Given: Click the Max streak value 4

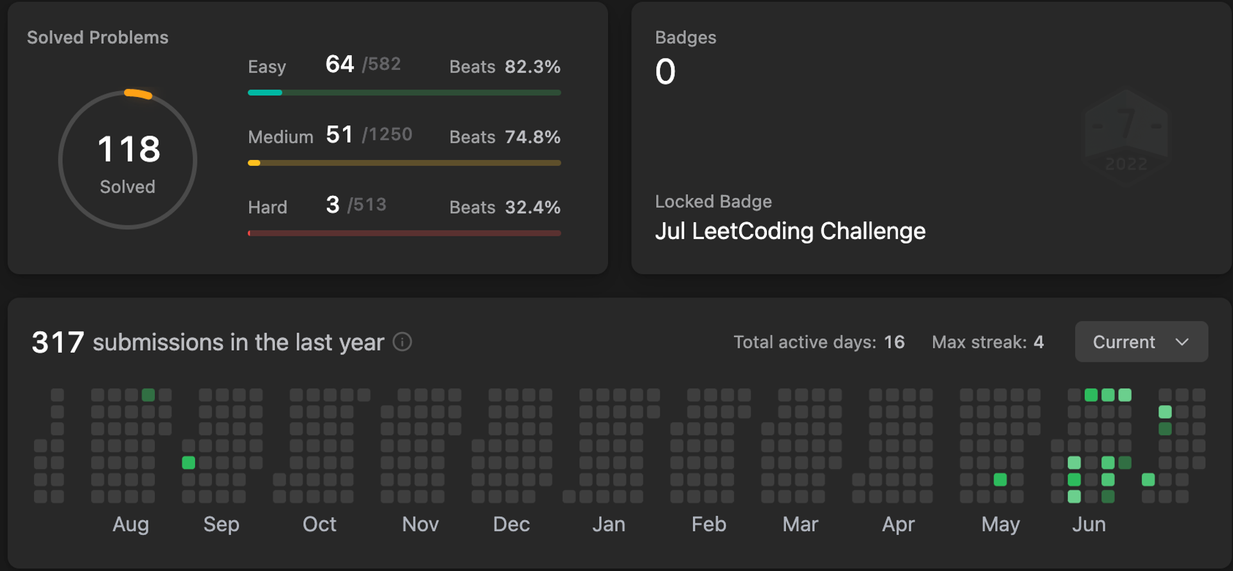Looking at the screenshot, I should point(1039,342).
